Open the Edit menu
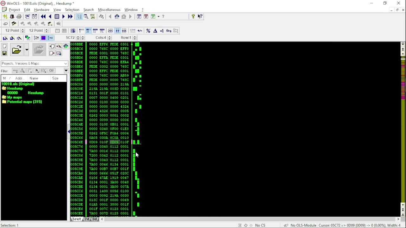This screenshot has width=406, height=228. click(x=27, y=10)
